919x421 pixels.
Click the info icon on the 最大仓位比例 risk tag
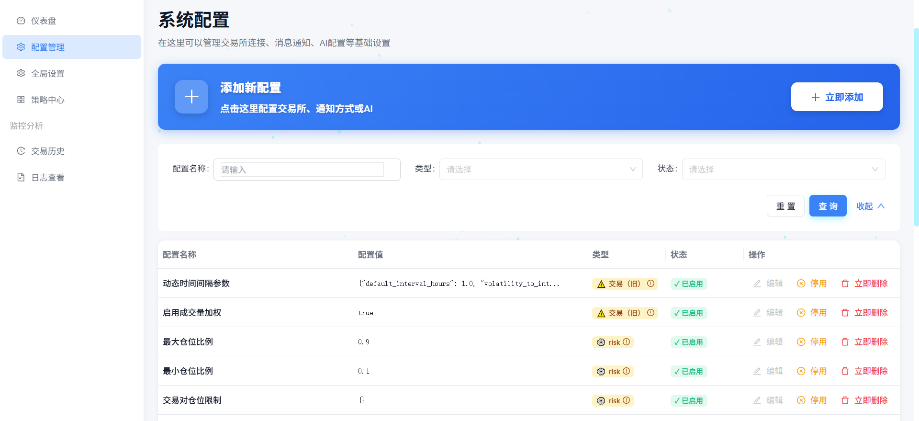tap(626, 342)
